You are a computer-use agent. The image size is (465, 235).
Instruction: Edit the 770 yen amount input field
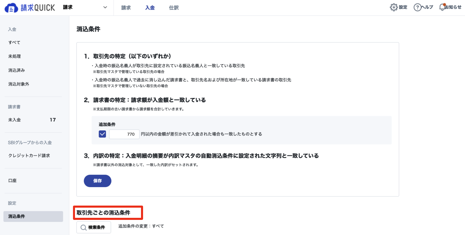[124, 134]
